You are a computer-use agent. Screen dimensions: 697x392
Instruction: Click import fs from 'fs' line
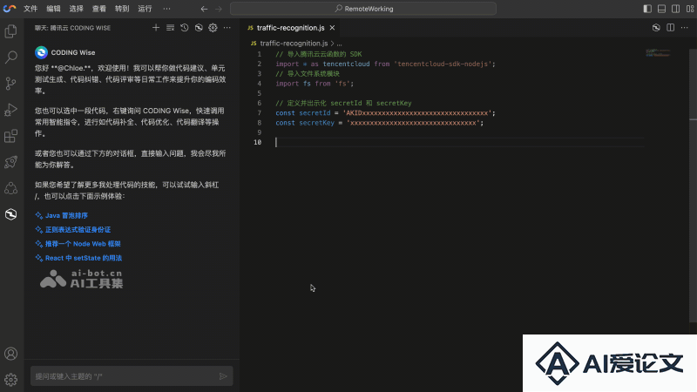click(315, 84)
